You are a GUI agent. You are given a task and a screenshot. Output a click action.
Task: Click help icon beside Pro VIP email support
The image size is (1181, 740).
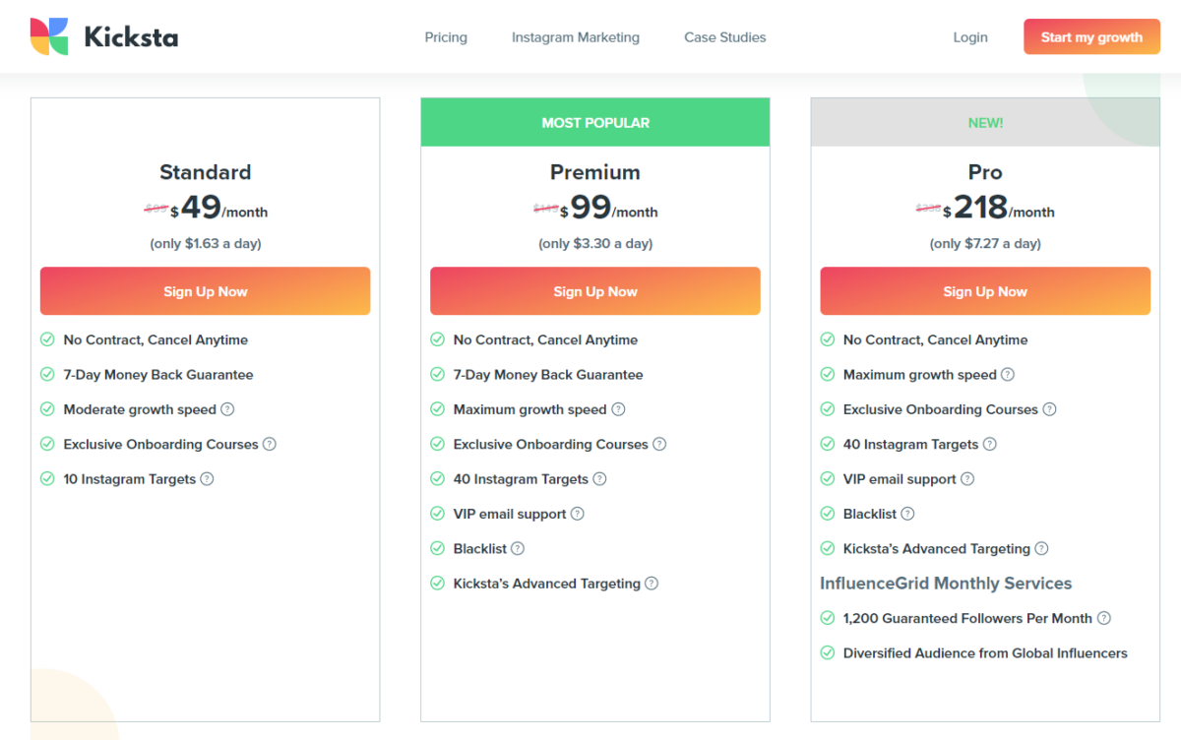(967, 479)
